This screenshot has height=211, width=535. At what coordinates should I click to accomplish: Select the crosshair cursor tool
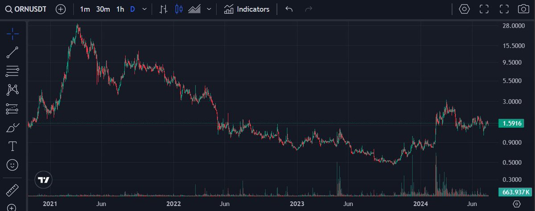(12, 33)
